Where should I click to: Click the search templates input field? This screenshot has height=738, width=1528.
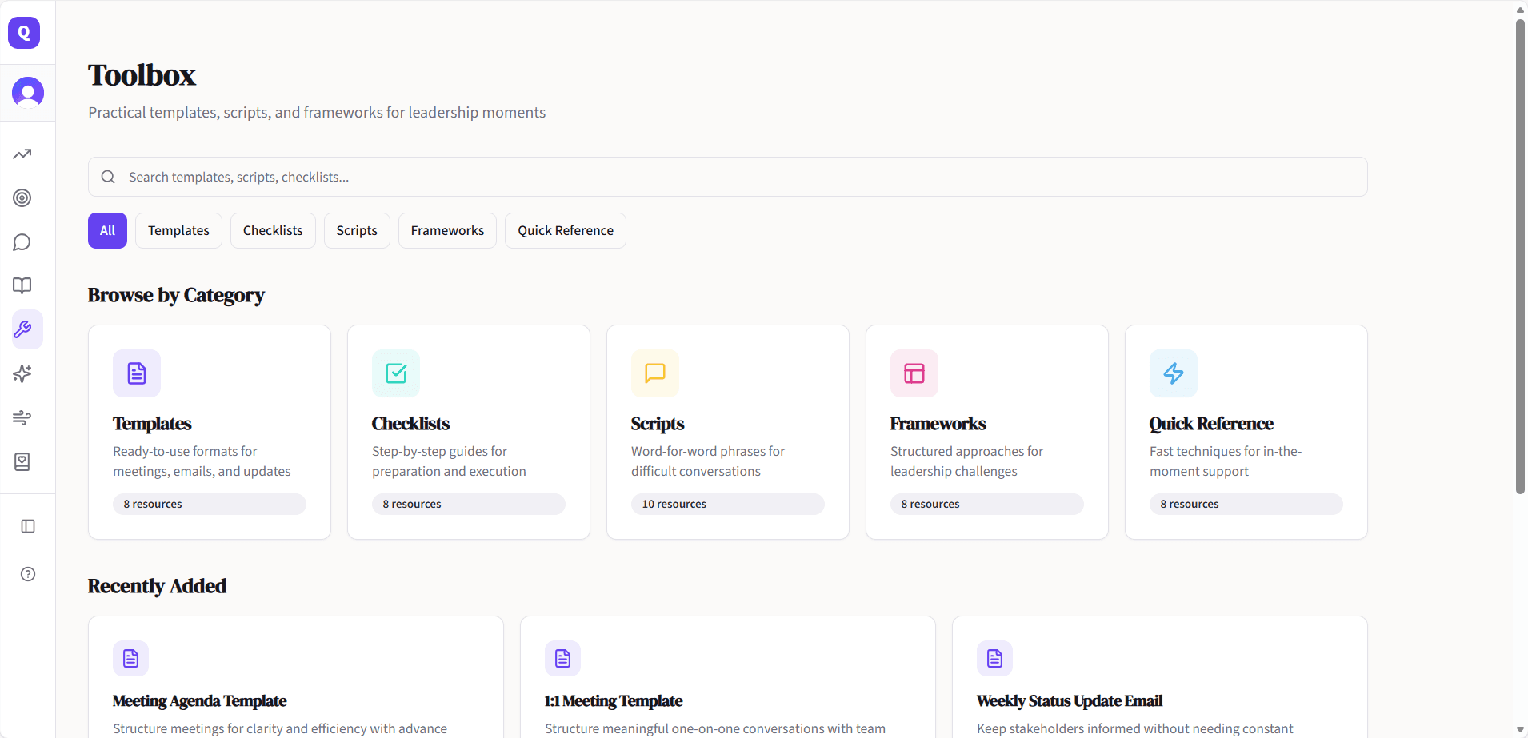(x=727, y=177)
